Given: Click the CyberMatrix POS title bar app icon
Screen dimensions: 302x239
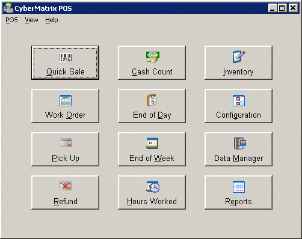Looking at the screenshot, I should [x=8, y=8].
